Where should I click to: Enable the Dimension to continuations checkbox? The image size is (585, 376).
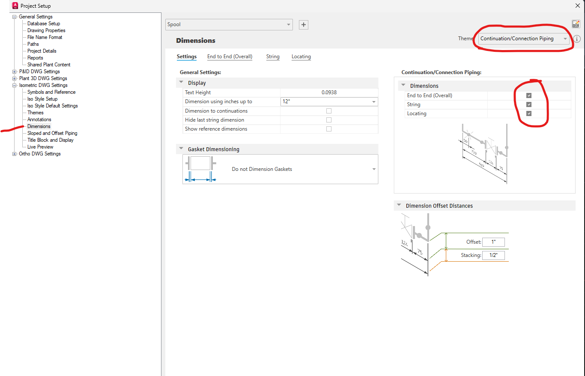(328, 110)
